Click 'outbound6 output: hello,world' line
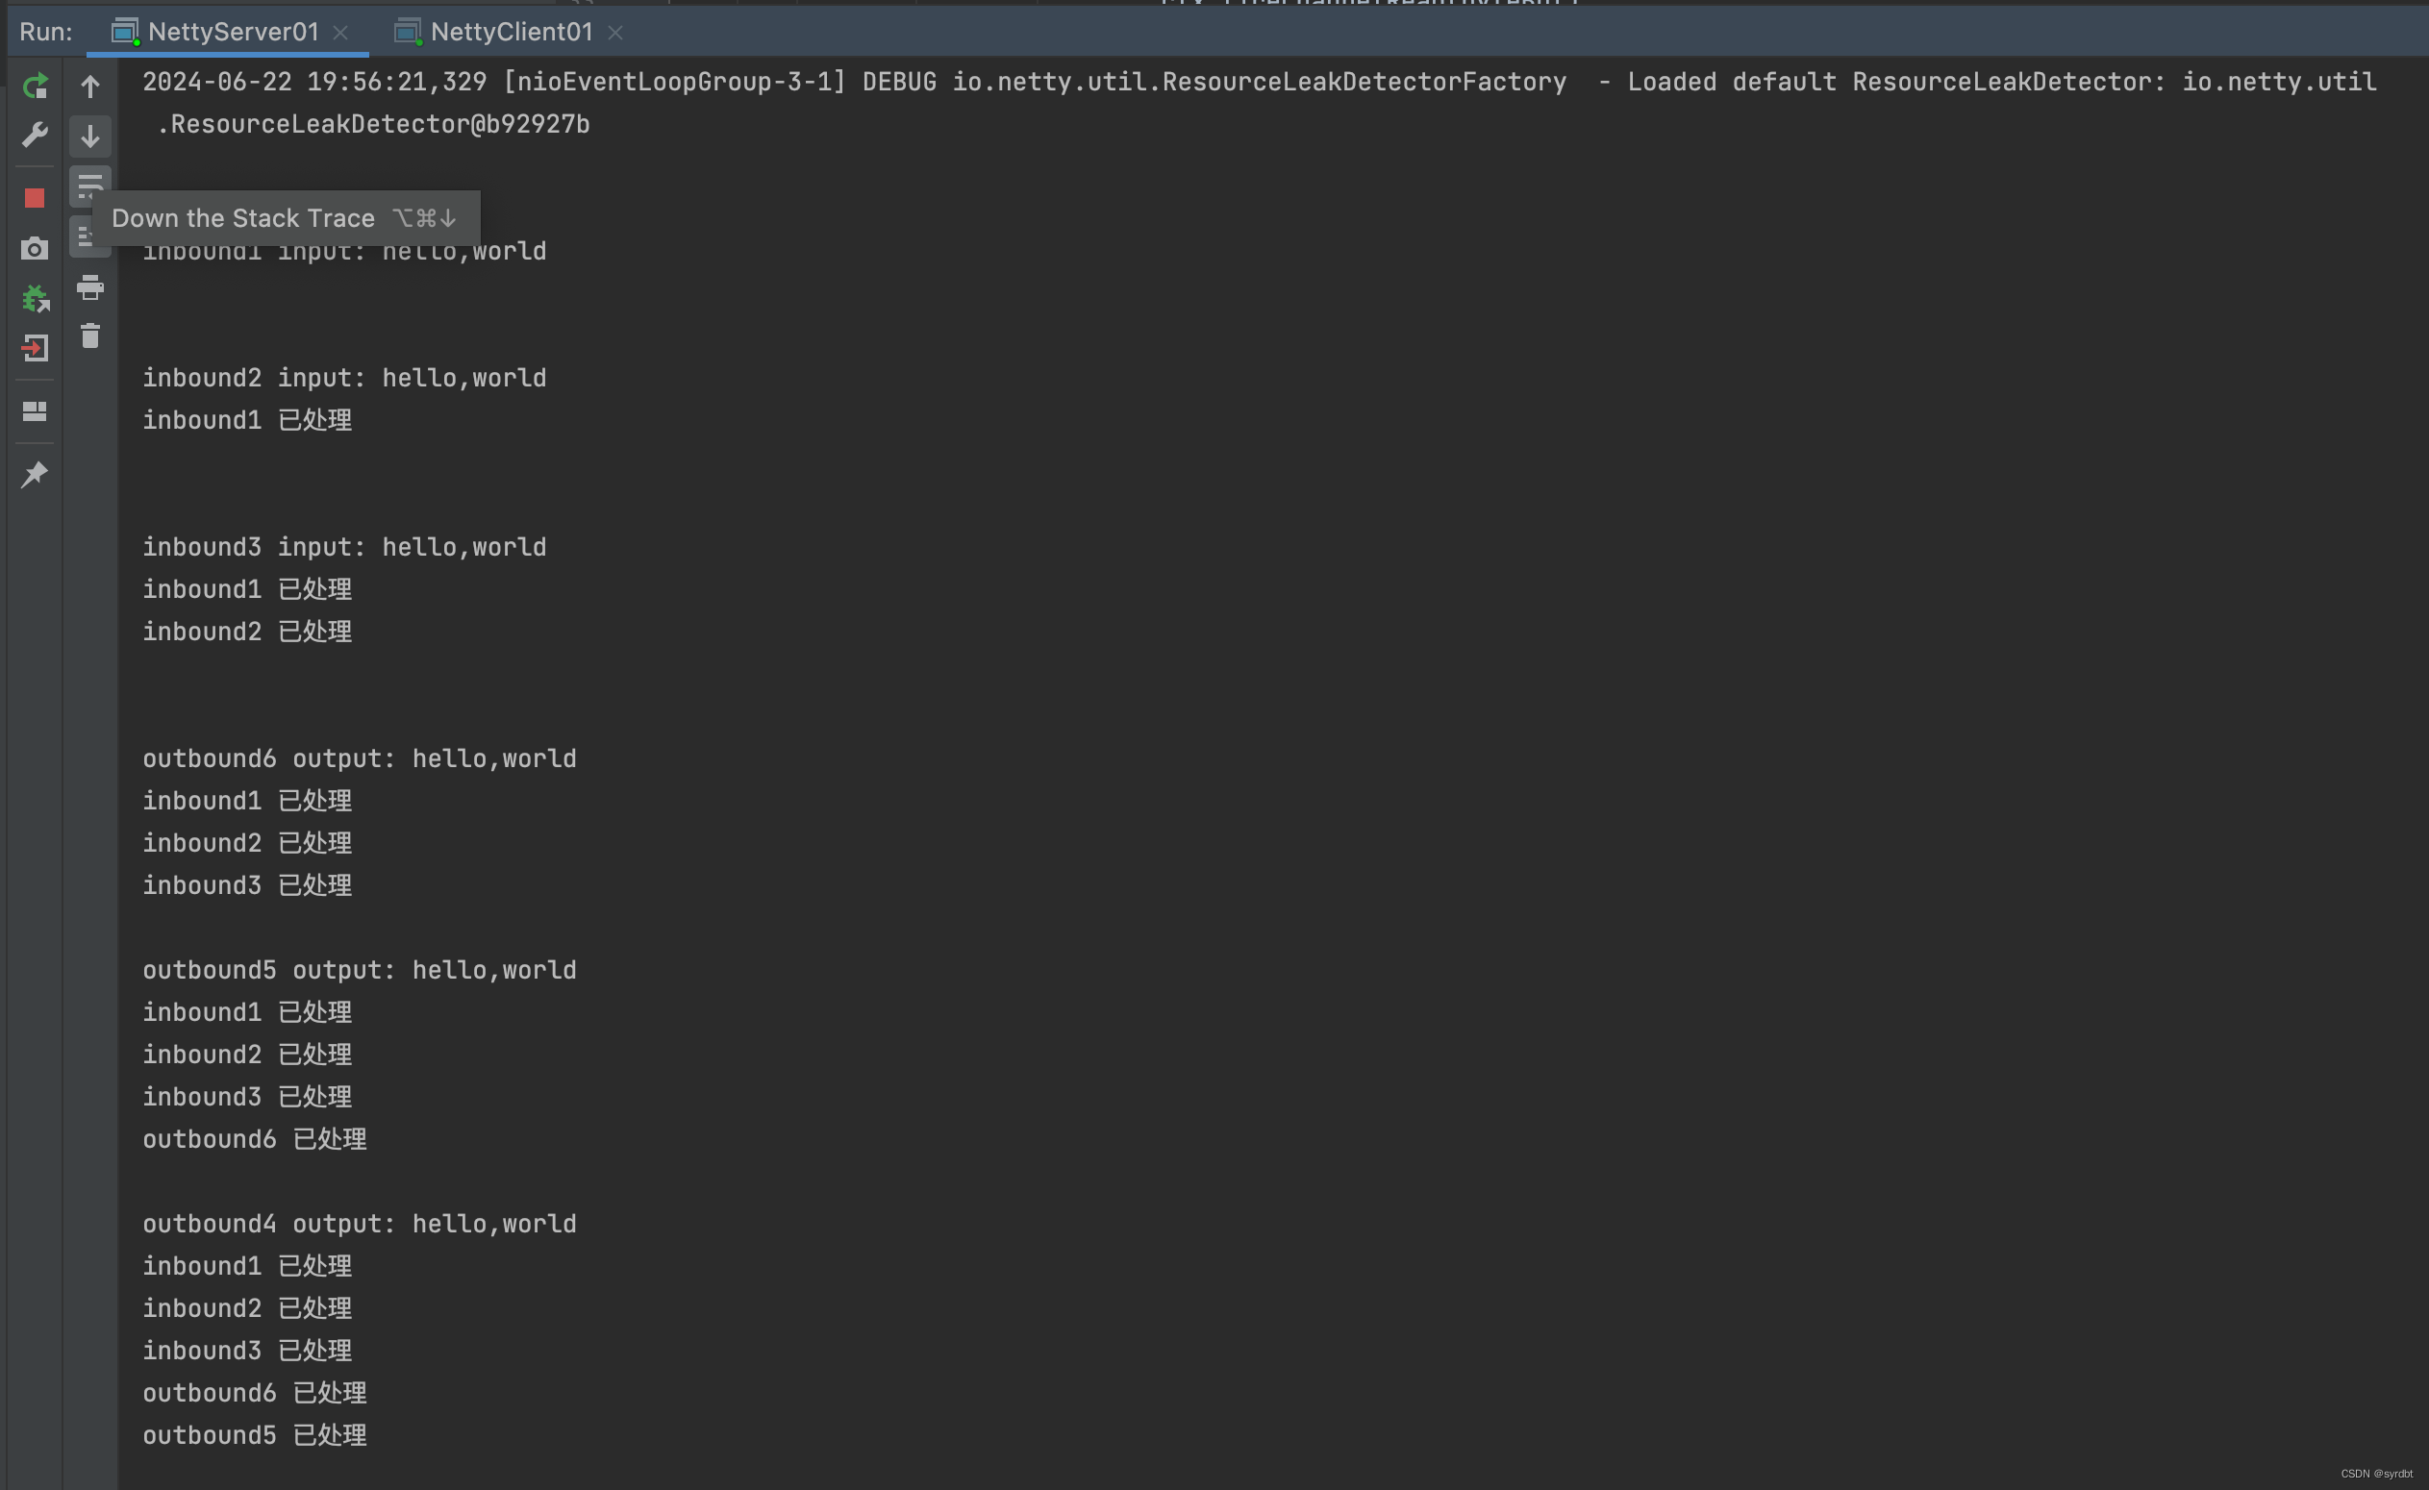The height and width of the screenshot is (1490, 2429). [360, 758]
